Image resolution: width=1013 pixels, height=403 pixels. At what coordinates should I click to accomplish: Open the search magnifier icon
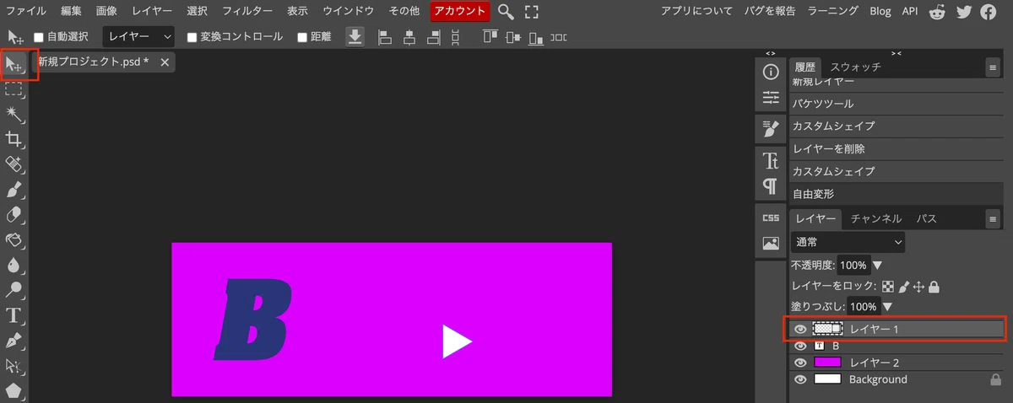(506, 11)
